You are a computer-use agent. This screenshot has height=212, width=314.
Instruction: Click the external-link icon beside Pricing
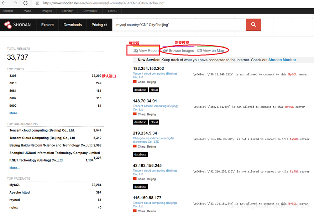(105, 25)
